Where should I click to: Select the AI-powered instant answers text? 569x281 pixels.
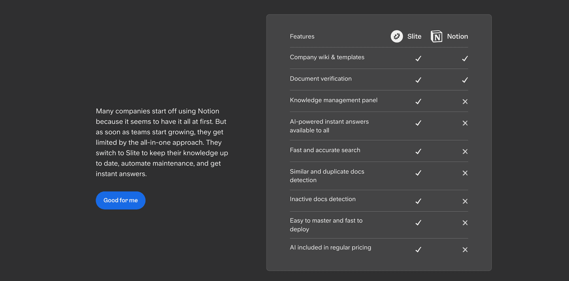329,126
